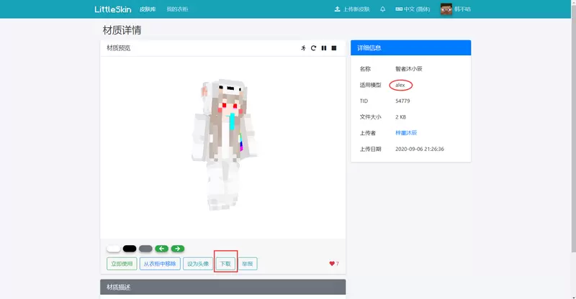Set preview background to white swatch

point(114,249)
